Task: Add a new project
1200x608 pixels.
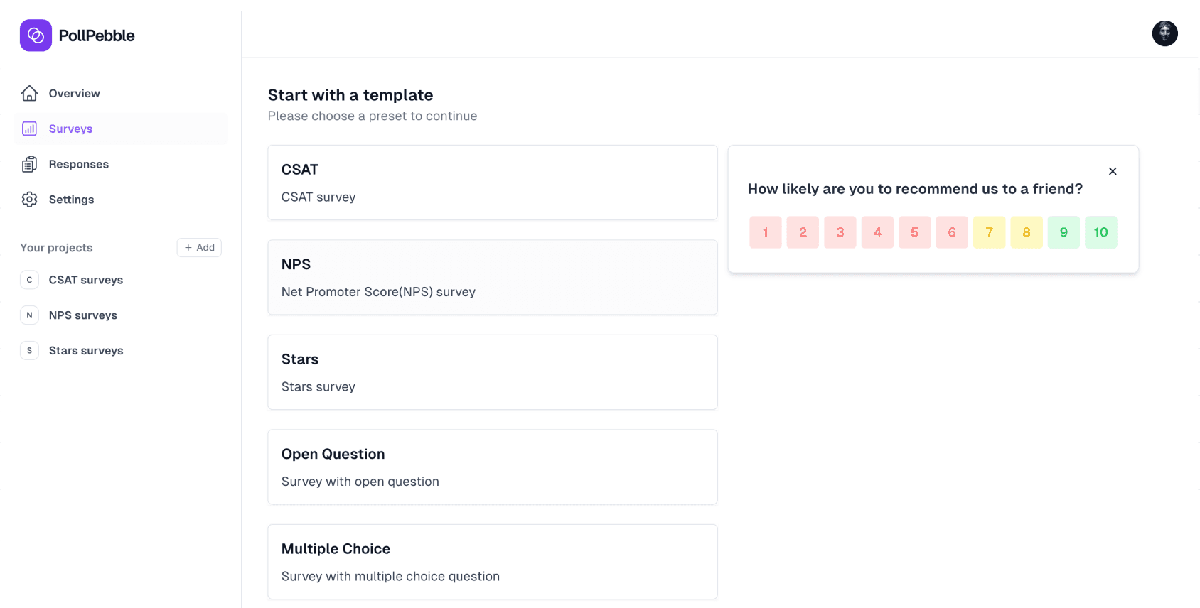Action: click(x=199, y=247)
